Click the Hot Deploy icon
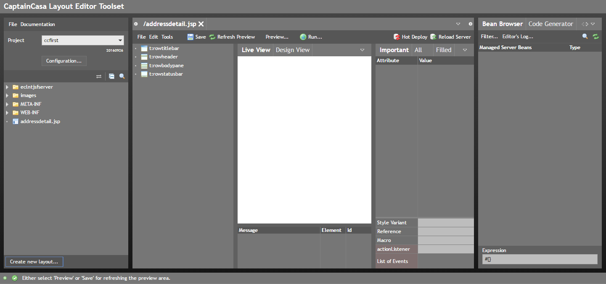 click(397, 37)
